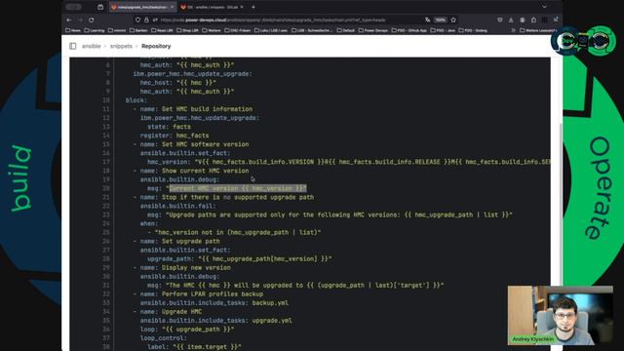
Task: Open Firefox View tab overview icon
Action: (x=100, y=7)
